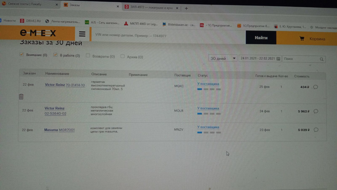Expand the 30 дней period dropdown
The width and height of the screenshot is (337, 190).
click(223, 58)
